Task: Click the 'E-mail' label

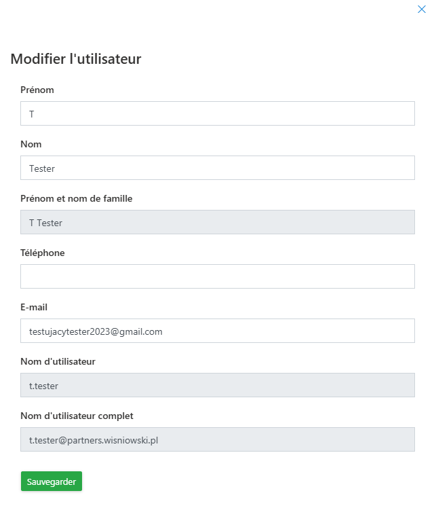Action: pyautogui.click(x=34, y=307)
